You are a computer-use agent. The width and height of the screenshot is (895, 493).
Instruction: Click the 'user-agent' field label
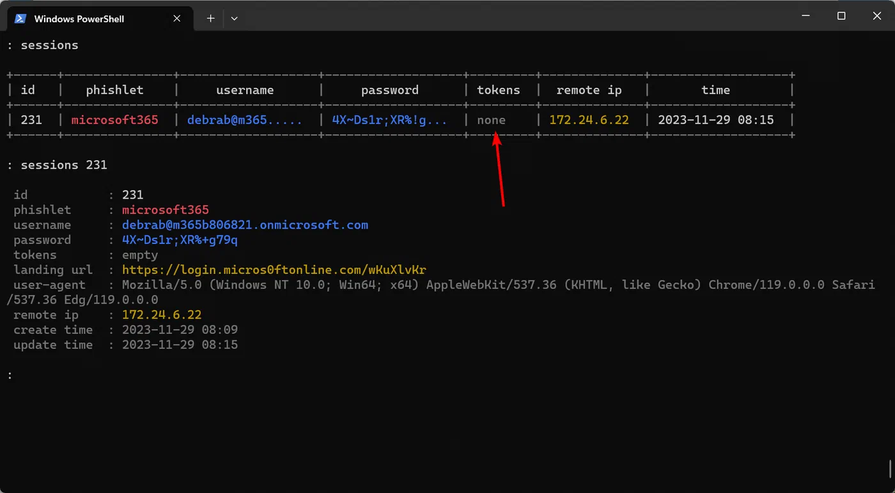coord(49,285)
